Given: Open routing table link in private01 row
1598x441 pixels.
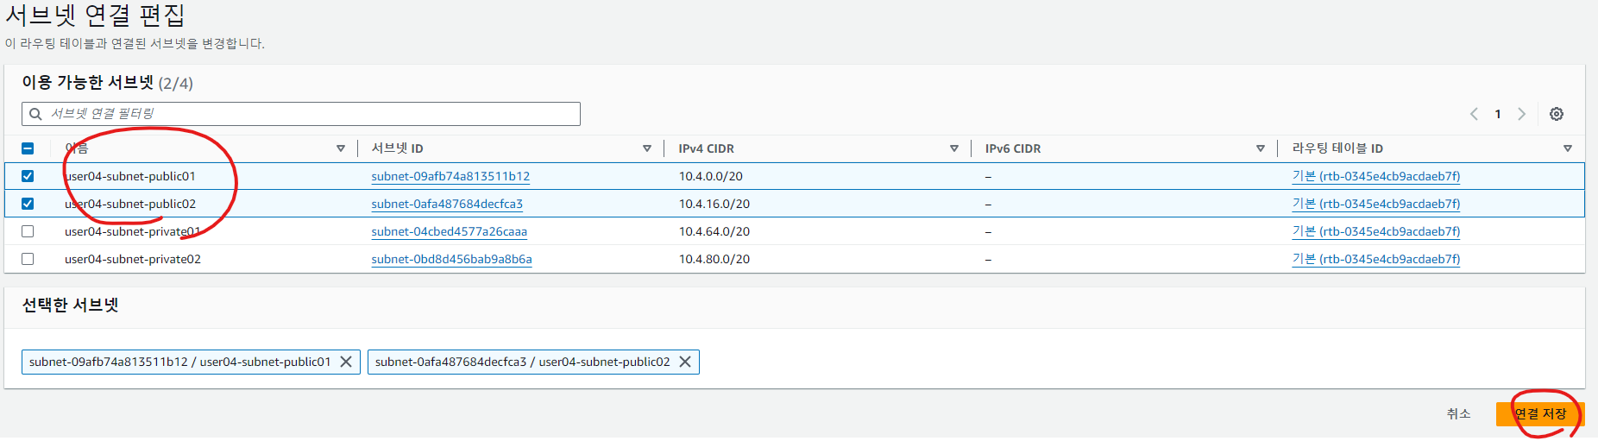Looking at the screenshot, I should (1375, 231).
